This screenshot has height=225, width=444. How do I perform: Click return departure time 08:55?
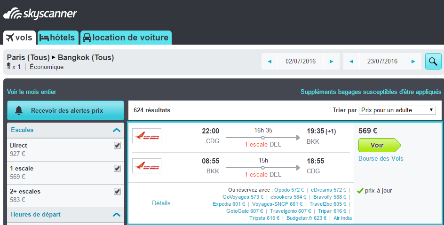click(210, 161)
